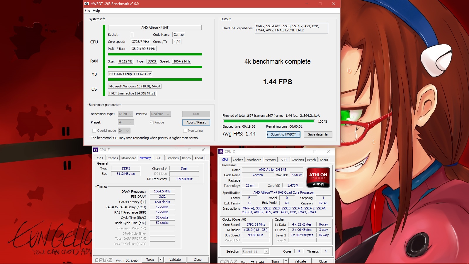This screenshot has width=469, height=264.
Task: Click the CPU-Z CPU window title icon
Action: pos(221,152)
